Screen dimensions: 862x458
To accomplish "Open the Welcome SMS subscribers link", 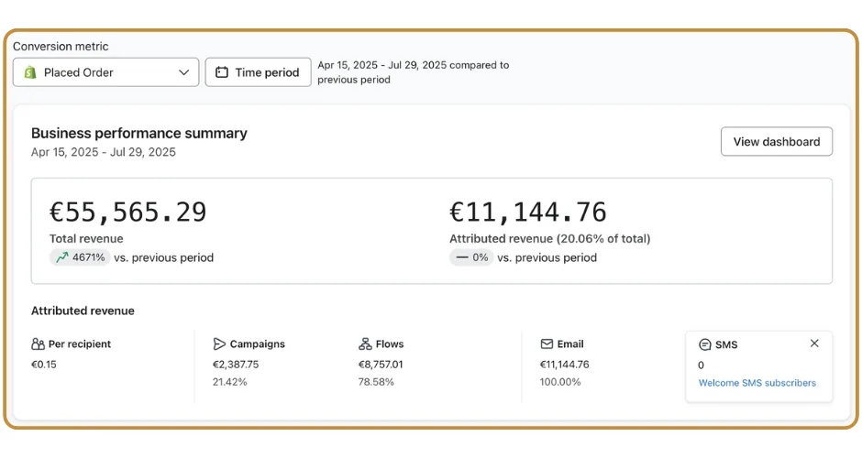I will [757, 383].
